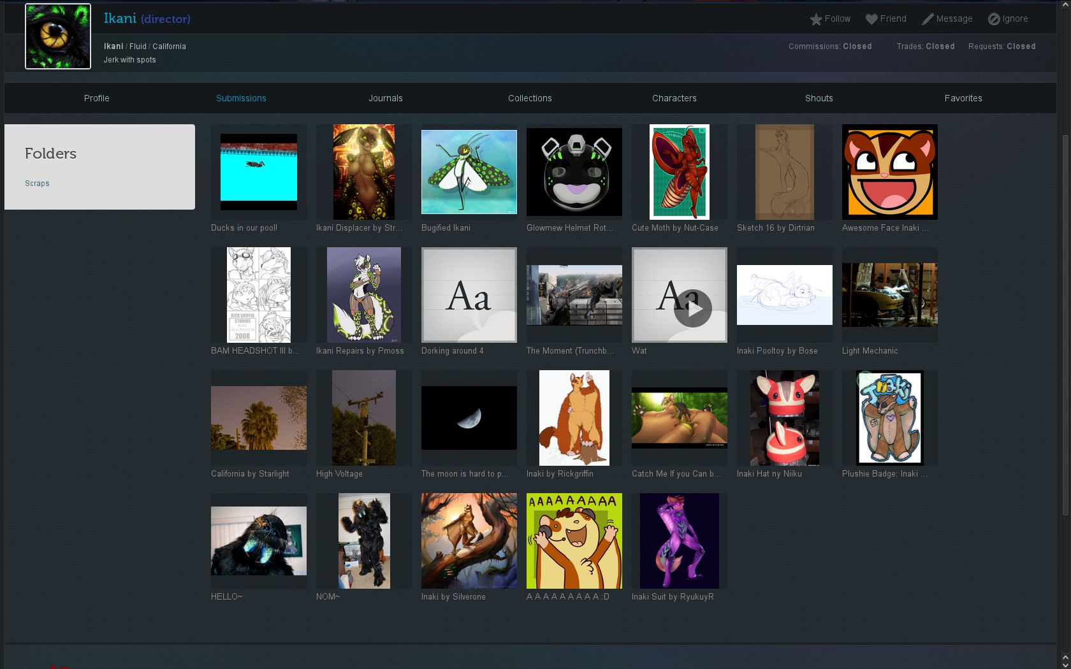The height and width of the screenshot is (669, 1071).
Task: Open The Moment (Trunchbull) thumbnail
Action: (574, 295)
